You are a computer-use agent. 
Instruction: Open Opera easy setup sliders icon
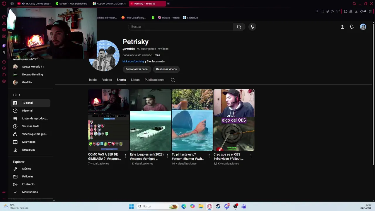pos(370,11)
